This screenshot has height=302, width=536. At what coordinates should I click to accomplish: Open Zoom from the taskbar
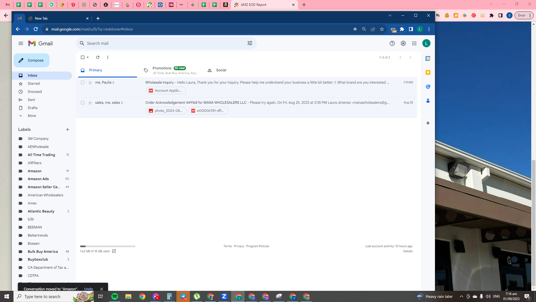(224, 296)
